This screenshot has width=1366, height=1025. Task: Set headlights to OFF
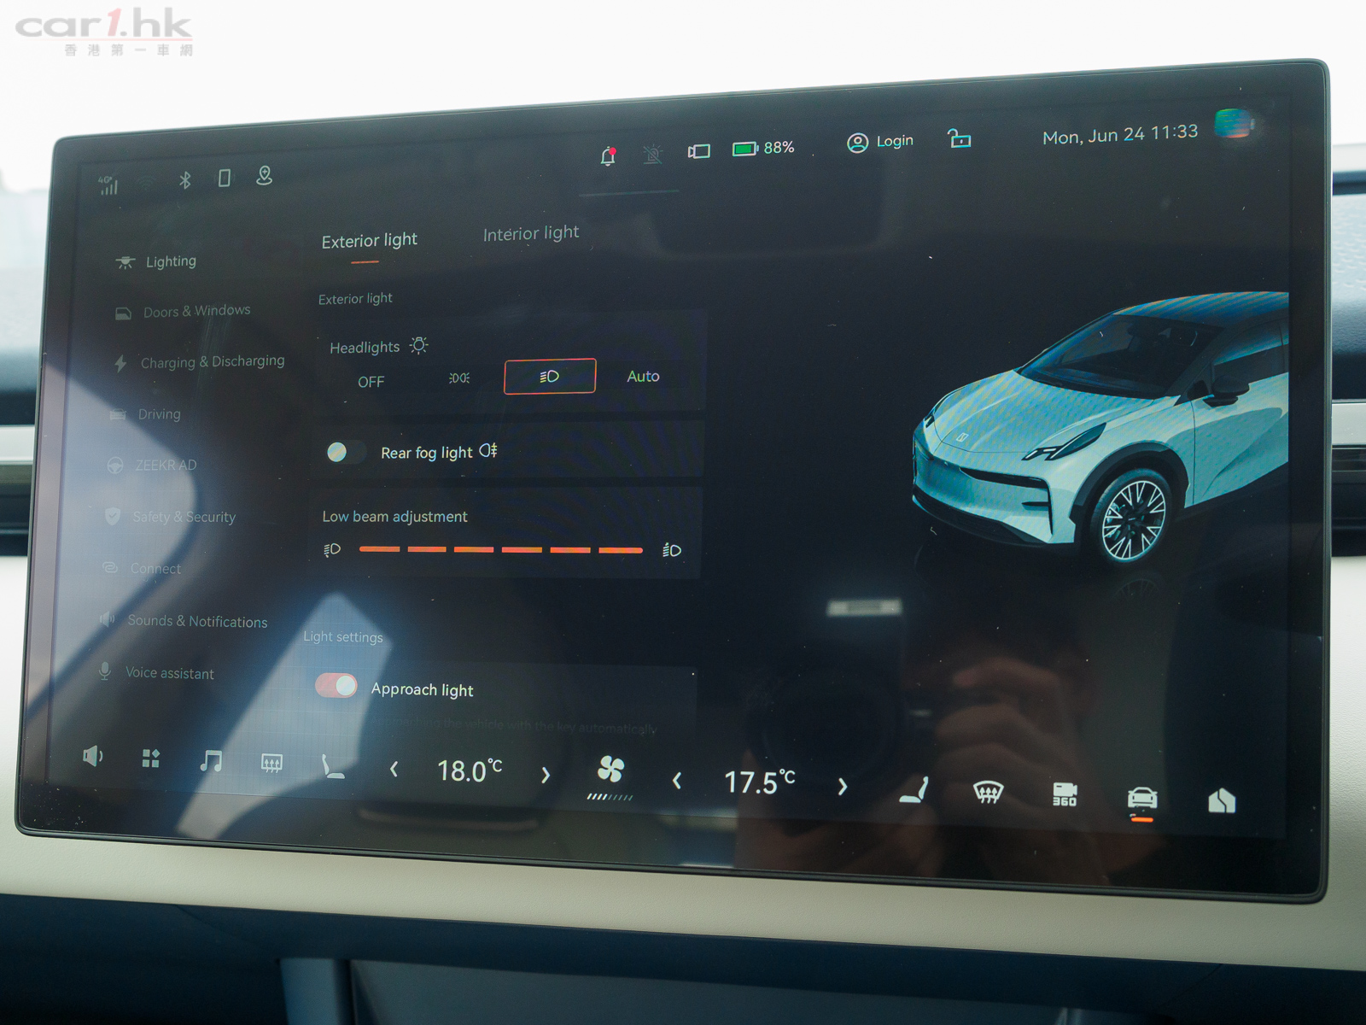[371, 381]
